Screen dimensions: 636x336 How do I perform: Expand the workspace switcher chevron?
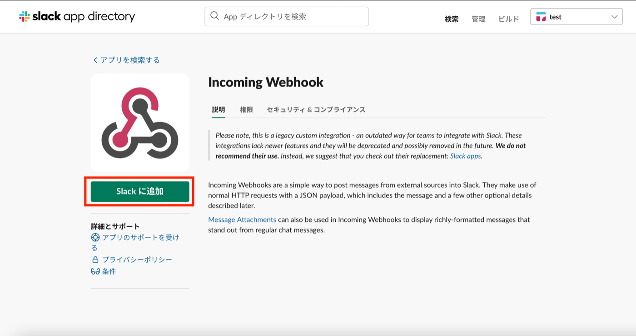point(614,17)
